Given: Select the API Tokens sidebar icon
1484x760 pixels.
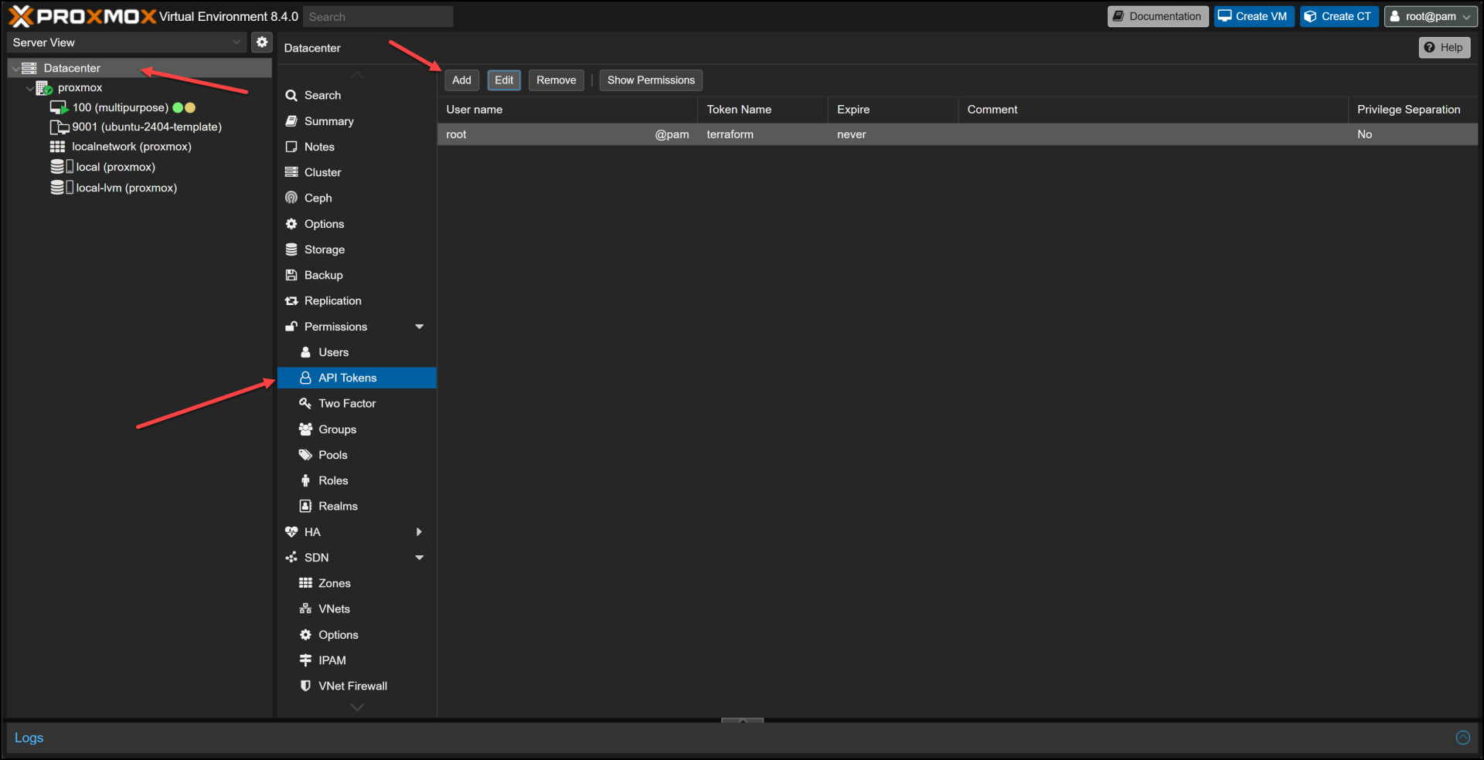Looking at the screenshot, I should click(306, 378).
